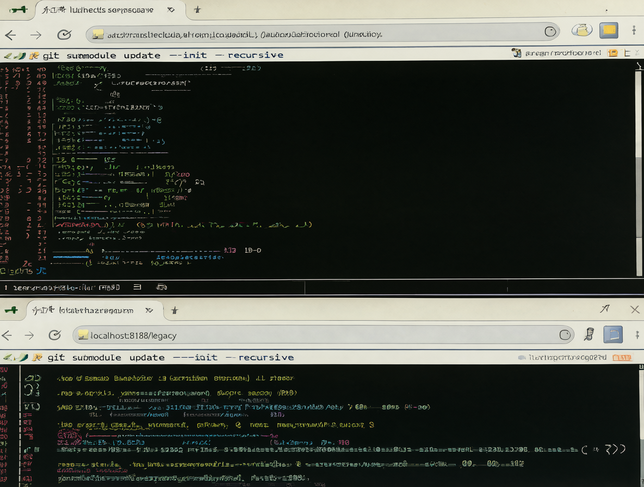Screen dimensions: 644x487
Task: Click the orange badge at right of bottom git toolbar
Action: tap(622, 358)
